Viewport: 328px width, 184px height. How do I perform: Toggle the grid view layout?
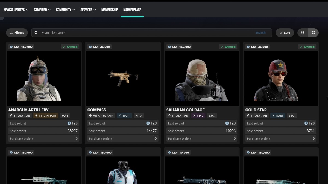(313, 32)
